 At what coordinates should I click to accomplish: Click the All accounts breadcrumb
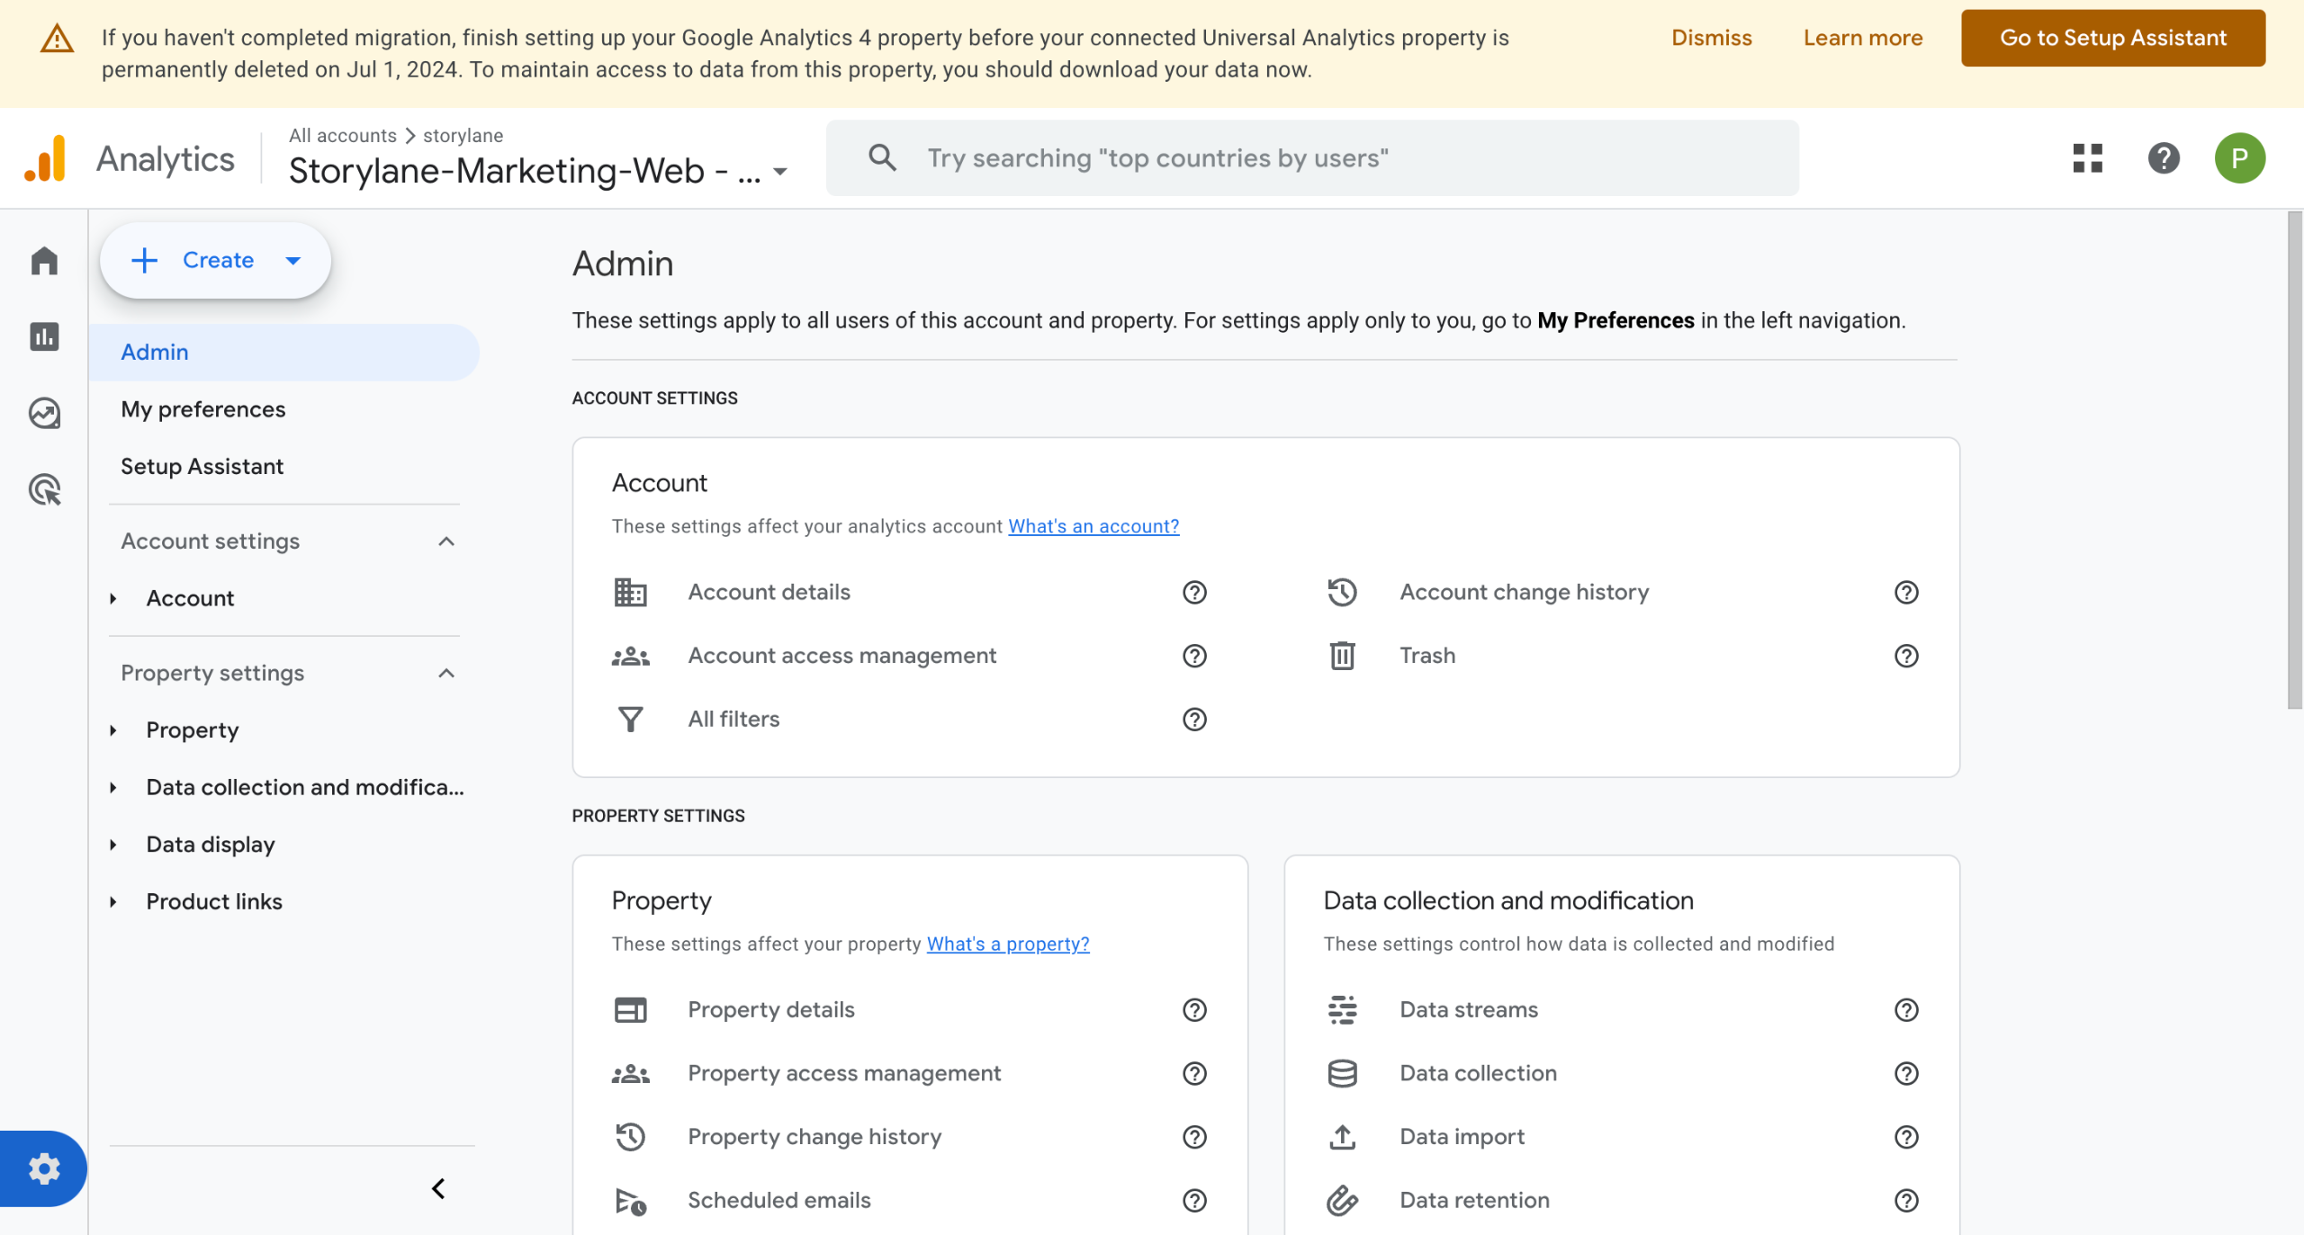342,136
